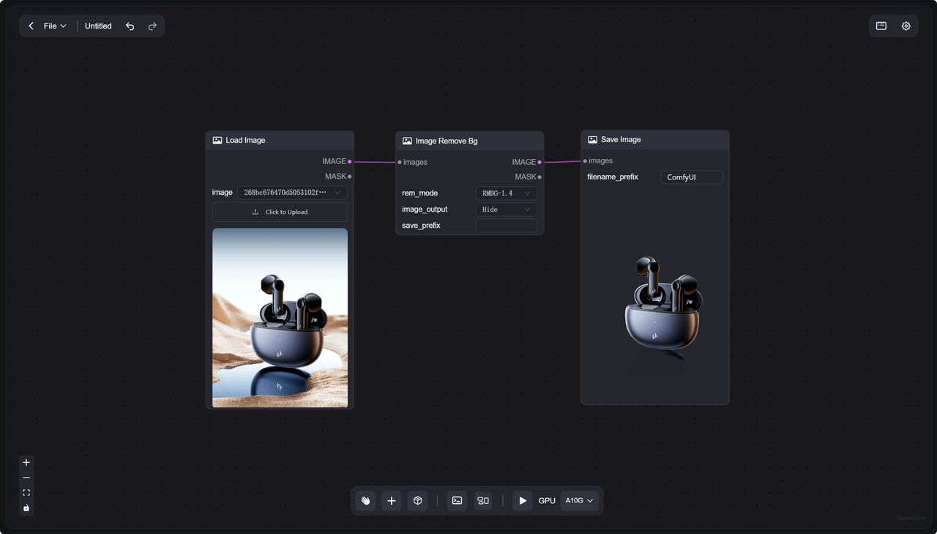937x534 pixels.
Task: Click the Image Remove Bg images input port
Action: click(x=400, y=162)
